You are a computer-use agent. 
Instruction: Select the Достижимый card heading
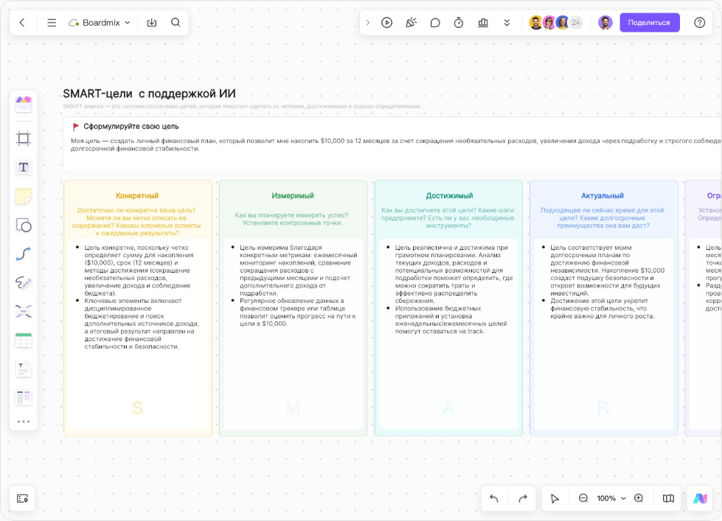point(449,195)
